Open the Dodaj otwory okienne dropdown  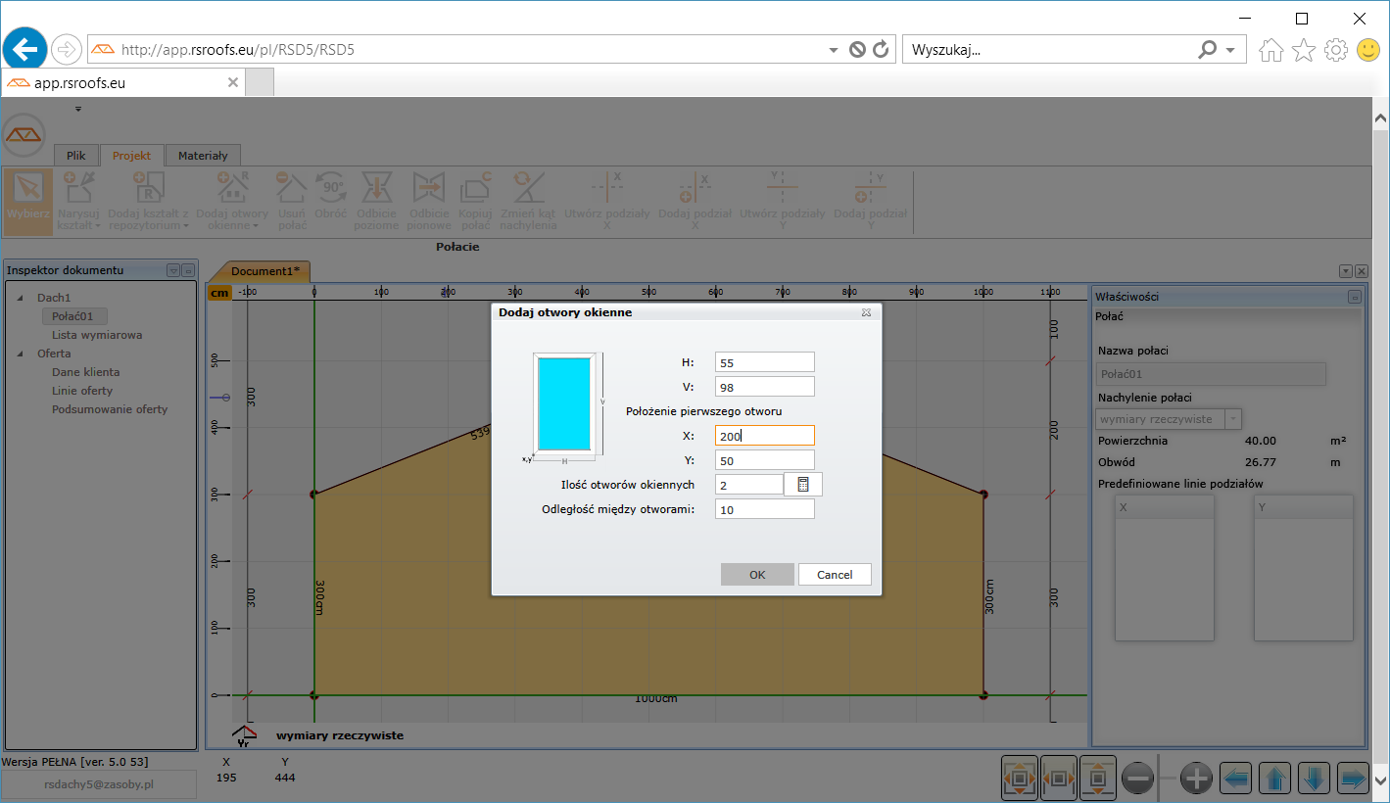(256, 226)
